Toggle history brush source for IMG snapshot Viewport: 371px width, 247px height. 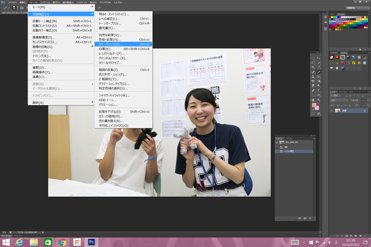pyautogui.click(x=277, y=143)
